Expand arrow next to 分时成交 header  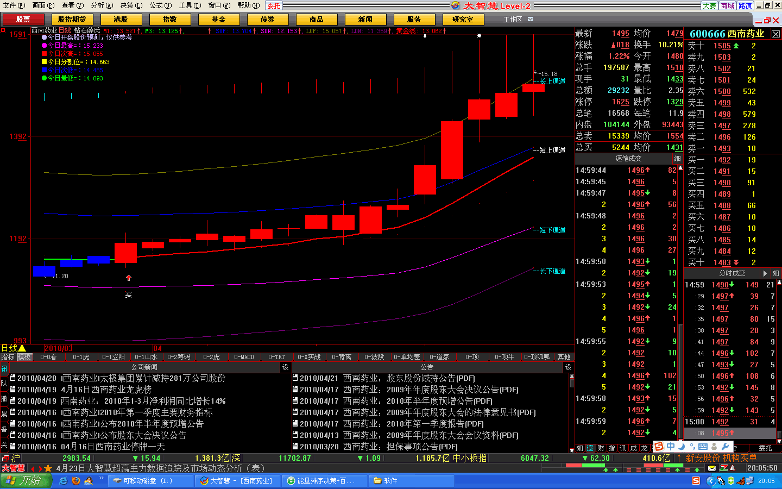point(765,273)
